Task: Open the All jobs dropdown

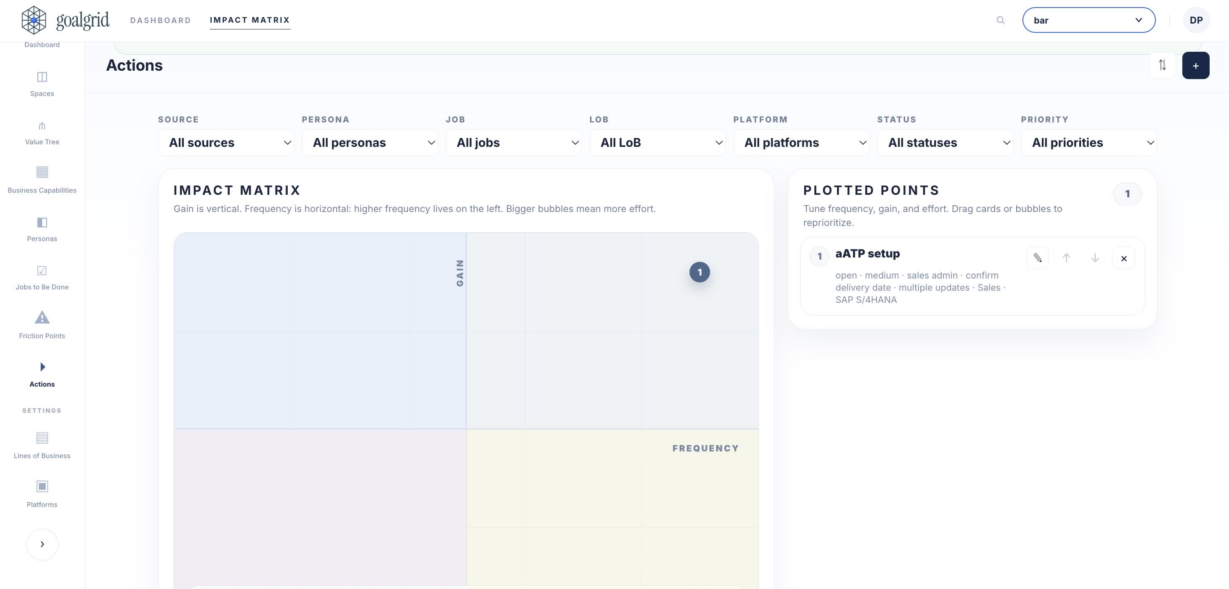Action: [514, 143]
